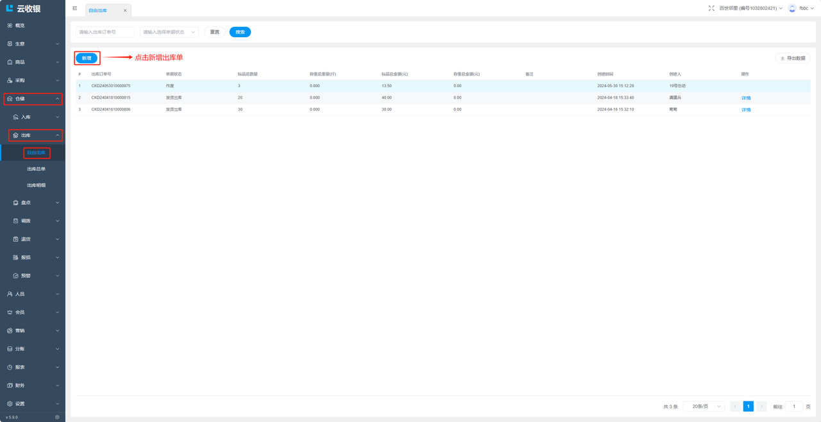The height and width of the screenshot is (422, 821).
Task: Click the fbbc user avatar icon
Action: [792, 8]
